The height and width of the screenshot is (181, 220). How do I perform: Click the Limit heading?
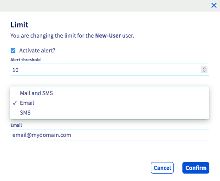click(x=19, y=25)
